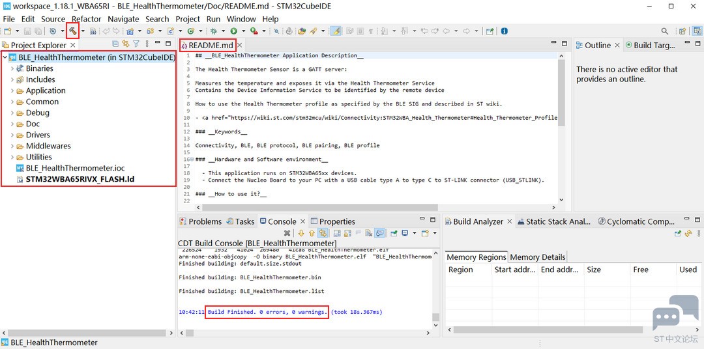
Task: Click the Debug bug icon in the toolbar
Action: 213,31
